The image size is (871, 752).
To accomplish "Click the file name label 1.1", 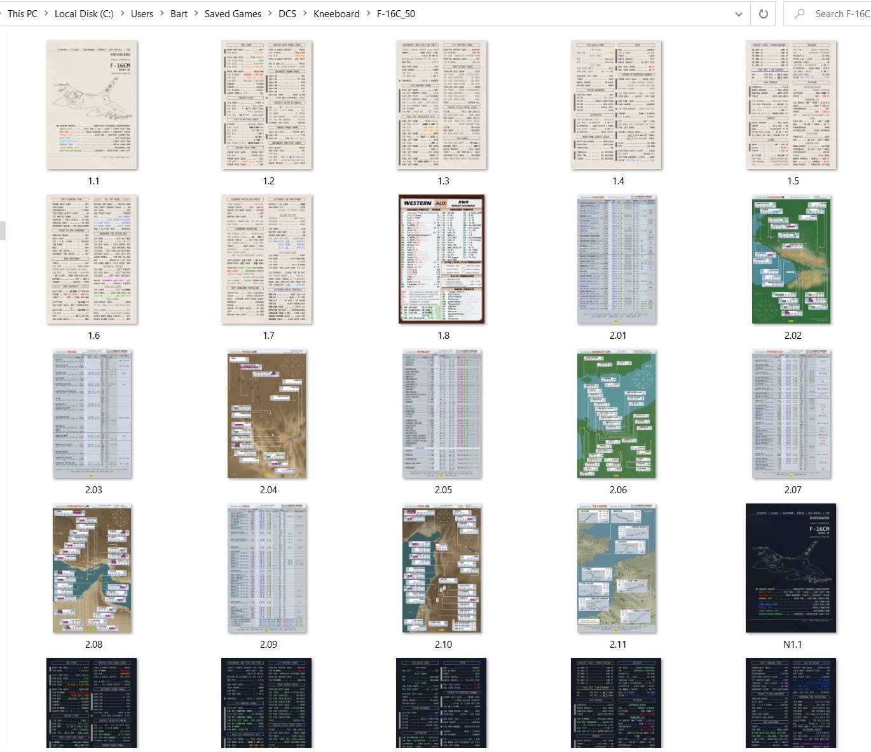I will tap(93, 181).
